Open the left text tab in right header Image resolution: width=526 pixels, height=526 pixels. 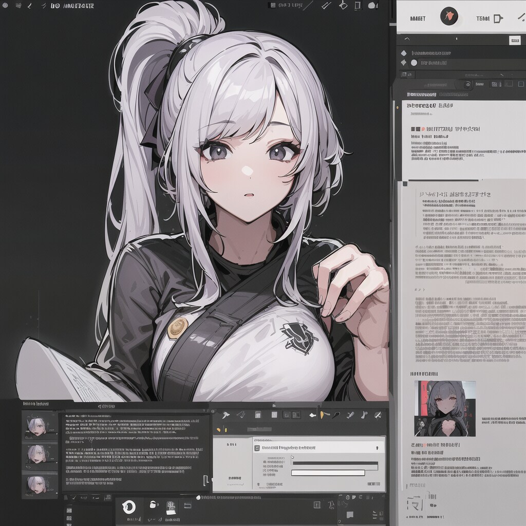pos(418,18)
